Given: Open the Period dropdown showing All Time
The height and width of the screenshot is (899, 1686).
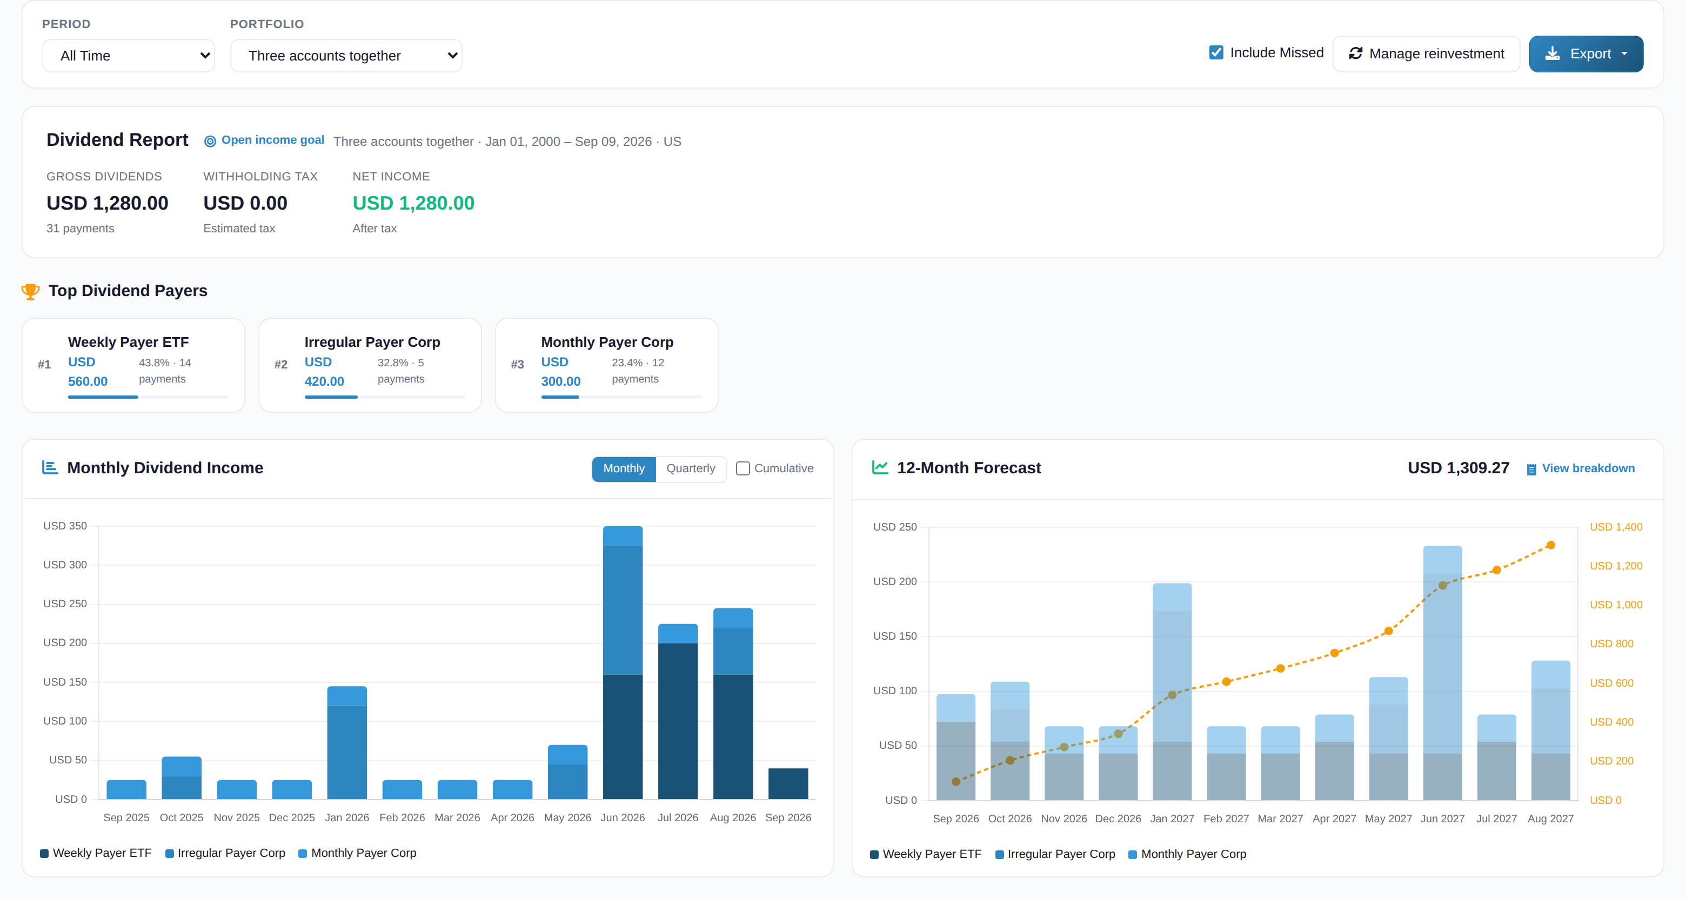Looking at the screenshot, I should click(128, 56).
